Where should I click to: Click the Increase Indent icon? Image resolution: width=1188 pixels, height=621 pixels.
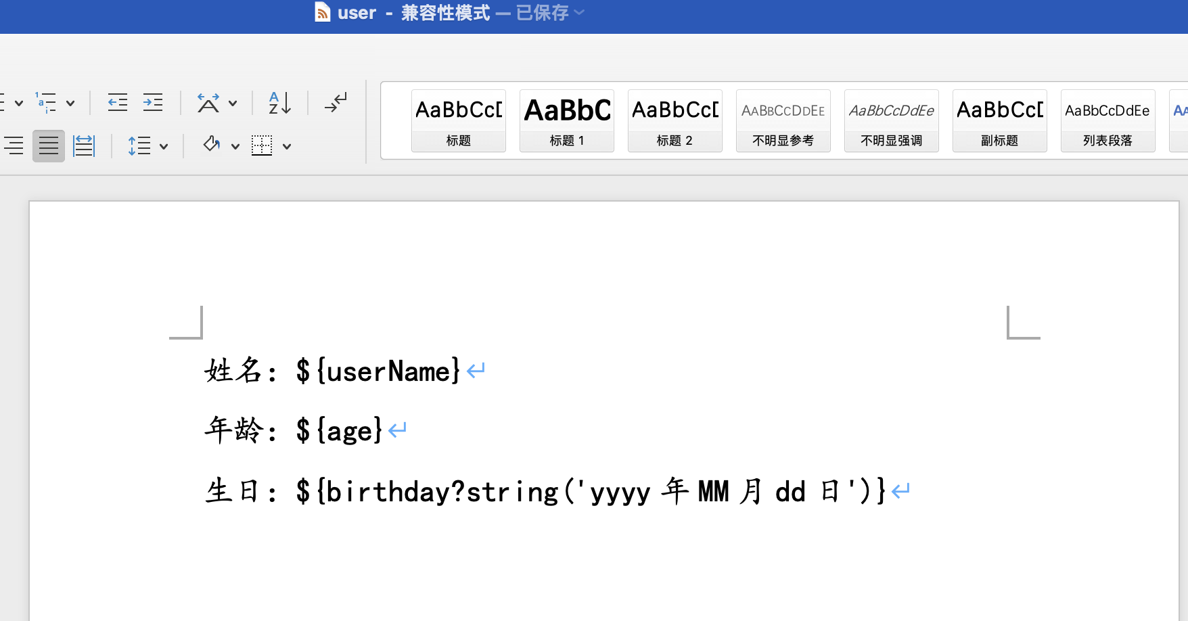[153, 103]
